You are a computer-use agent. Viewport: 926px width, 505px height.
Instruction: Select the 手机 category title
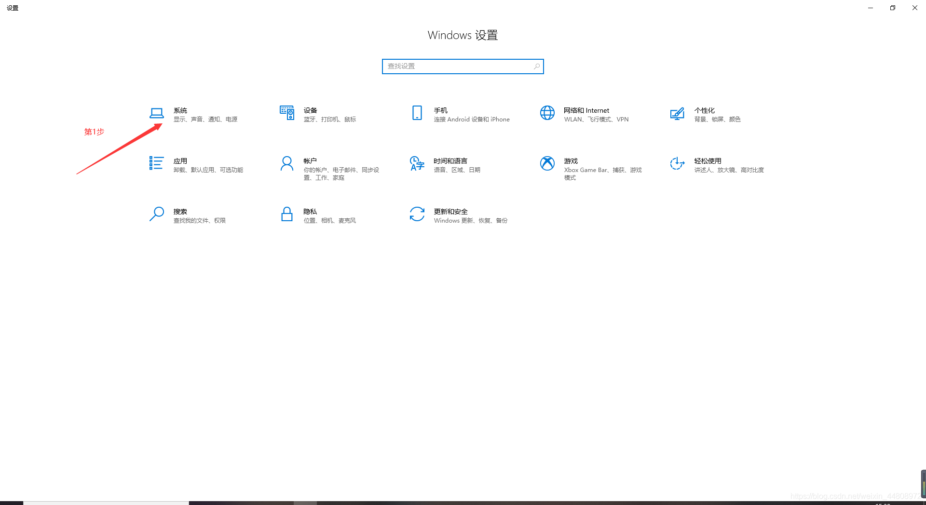point(441,110)
